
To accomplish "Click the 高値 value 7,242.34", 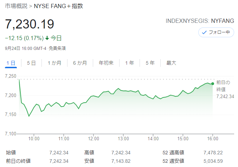I will pos(121,153).
